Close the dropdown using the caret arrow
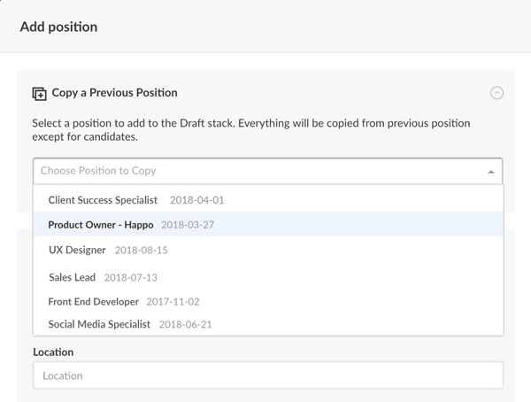531x402 pixels. point(490,172)
